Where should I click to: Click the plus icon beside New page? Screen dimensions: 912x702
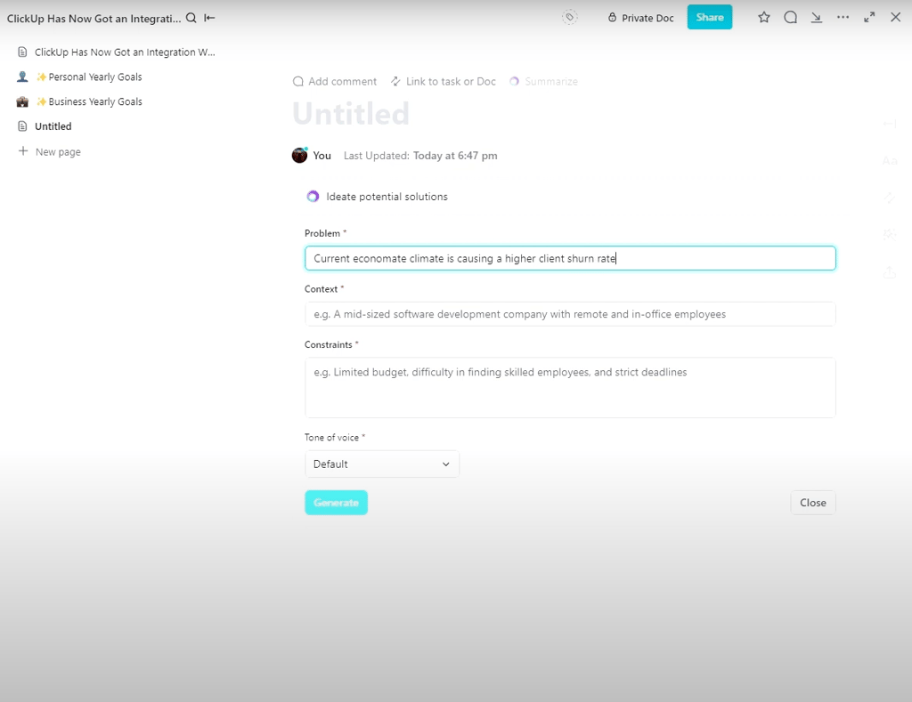click(x=22, y=151)
